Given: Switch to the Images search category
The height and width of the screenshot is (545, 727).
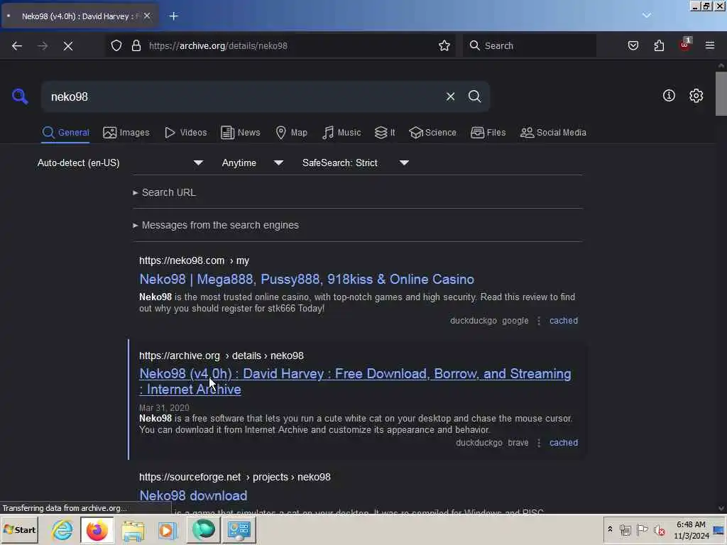Looking at the screenshot, I should coord(126,133).
